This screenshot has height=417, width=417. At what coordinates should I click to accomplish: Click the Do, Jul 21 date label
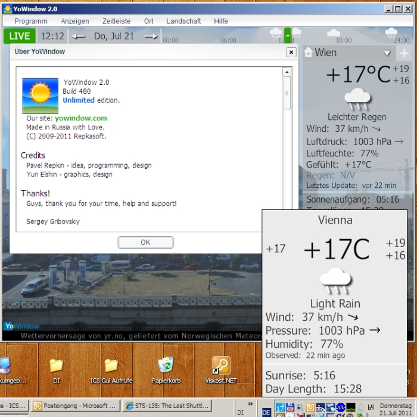[114, 36]
